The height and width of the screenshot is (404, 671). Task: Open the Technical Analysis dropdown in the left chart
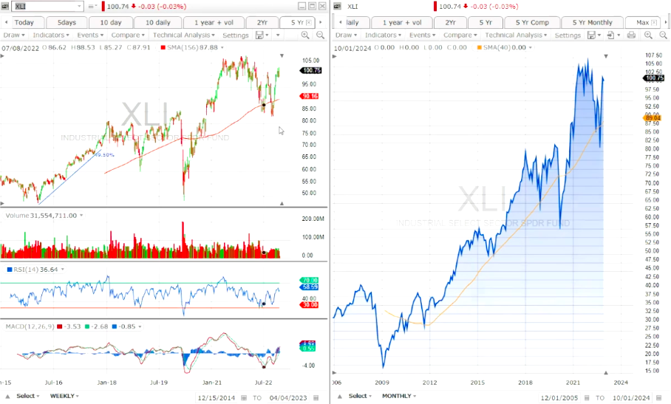tap(183, 35)
